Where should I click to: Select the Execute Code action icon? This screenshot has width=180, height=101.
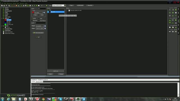pyautogui.click(x=170, y=27)
